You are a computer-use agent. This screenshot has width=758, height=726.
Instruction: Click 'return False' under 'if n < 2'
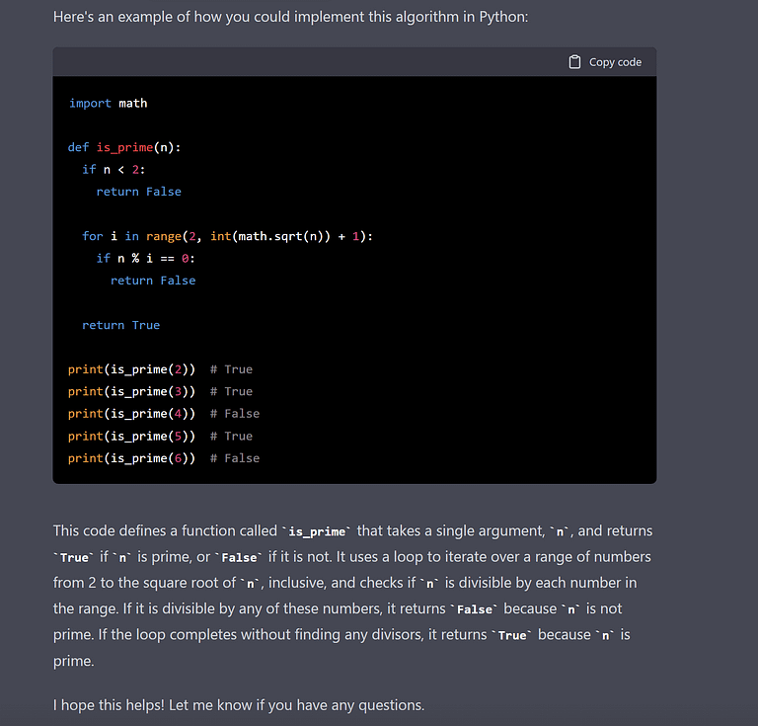[x=139, y=192]
